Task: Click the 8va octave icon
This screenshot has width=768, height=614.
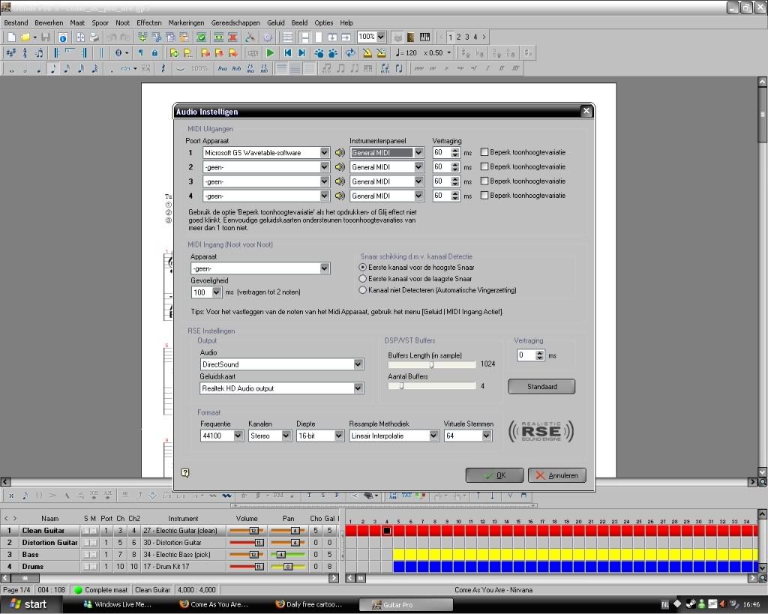Action: coord(222,68)
